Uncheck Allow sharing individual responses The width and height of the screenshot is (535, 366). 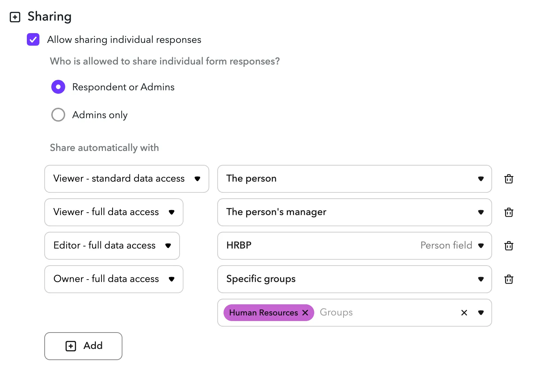33,40
